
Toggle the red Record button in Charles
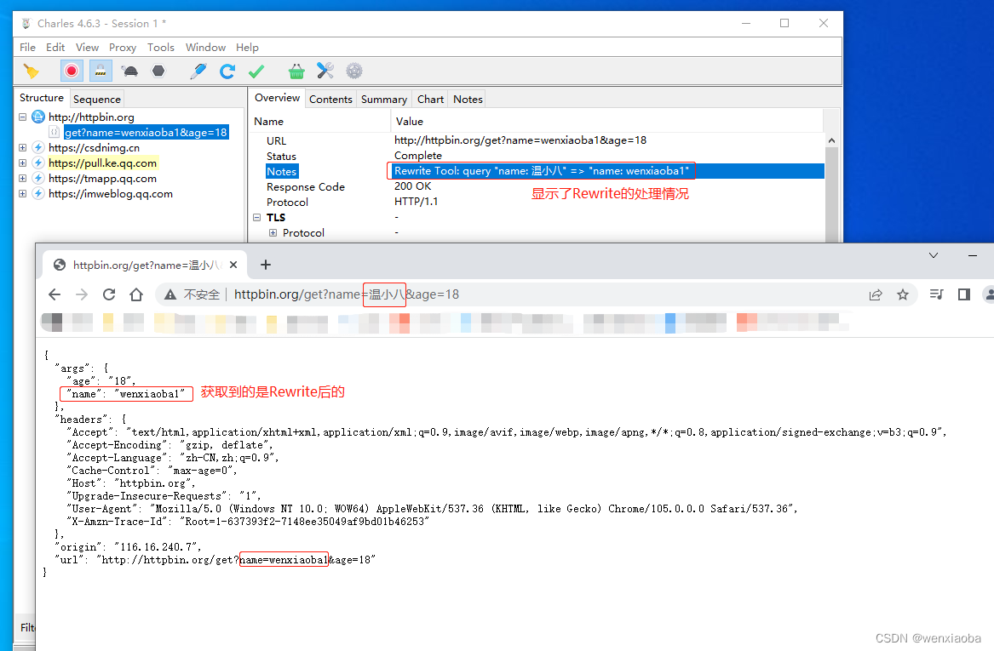pyautogui.click(x=72, y=71)
